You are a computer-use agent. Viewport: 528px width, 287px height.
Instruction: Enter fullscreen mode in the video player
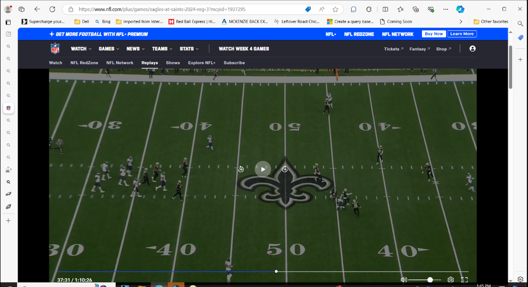click(465, 280)
